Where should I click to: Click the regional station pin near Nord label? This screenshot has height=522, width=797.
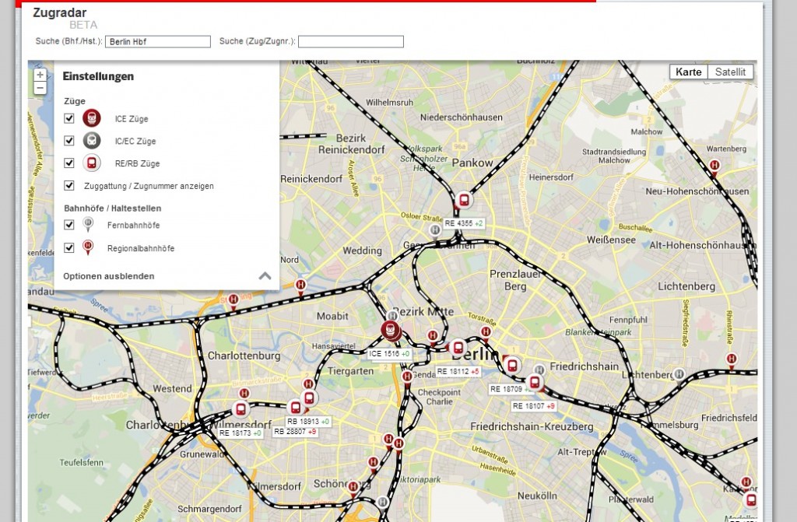[300, 286]
